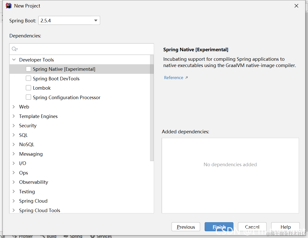Focus the dependencies search field
308x238 pixels.
tap(82, 49)
